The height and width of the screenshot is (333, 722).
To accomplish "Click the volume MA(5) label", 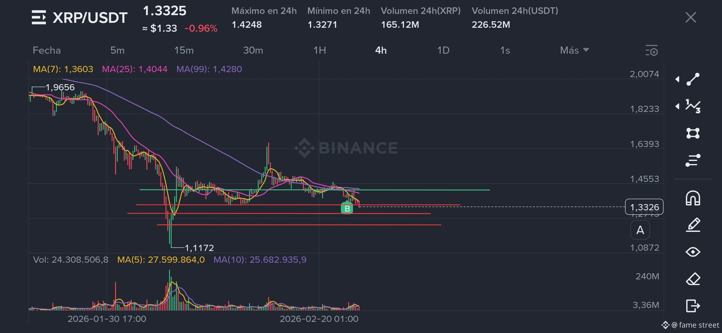I will click(x=161, y=260).
